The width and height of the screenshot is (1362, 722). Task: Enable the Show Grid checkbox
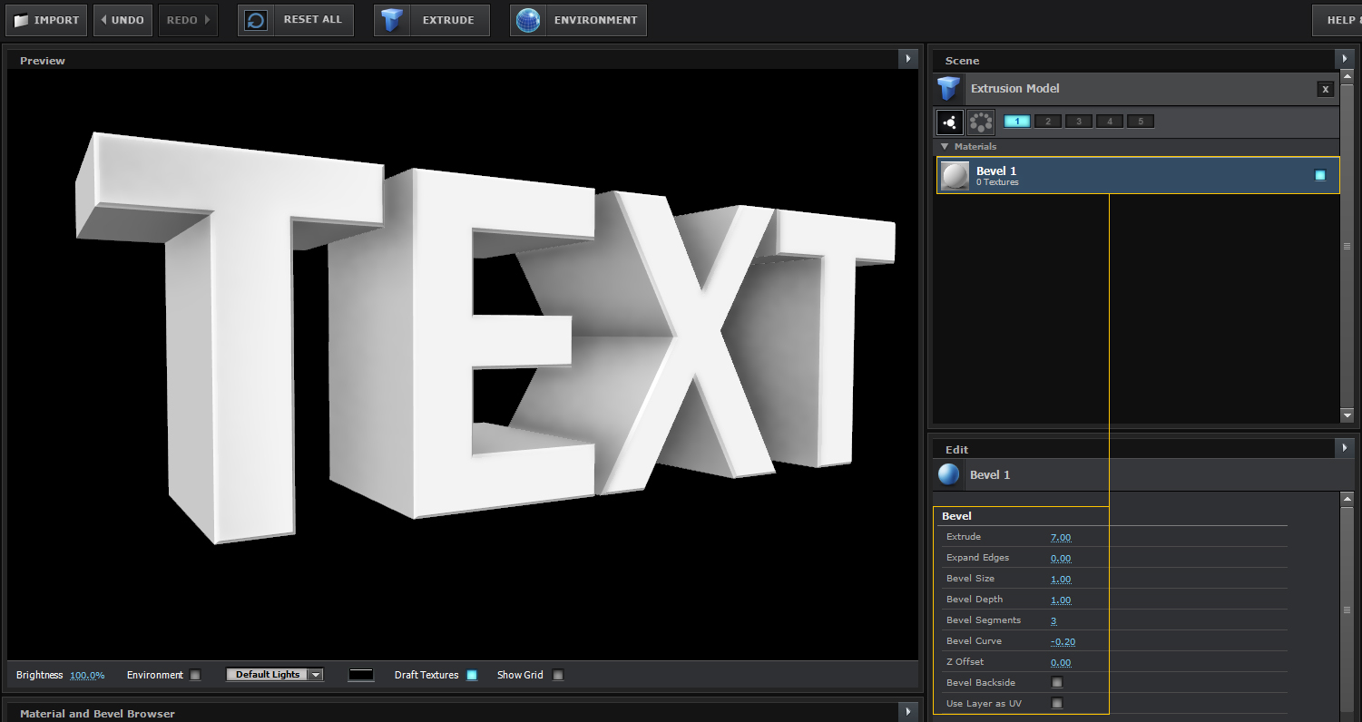tap(558, 675)
